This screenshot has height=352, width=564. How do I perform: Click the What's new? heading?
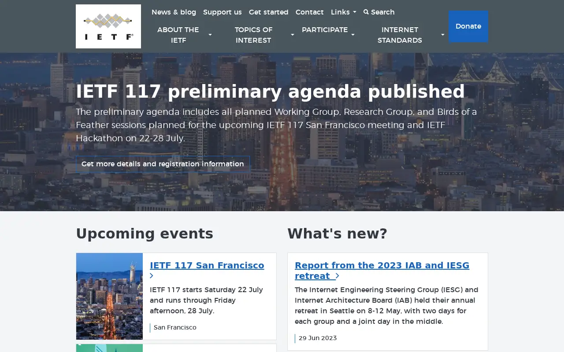[337, 234]
